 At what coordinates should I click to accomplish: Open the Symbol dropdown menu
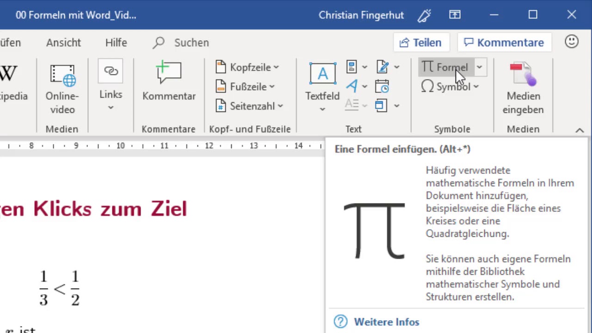[450, 86]
